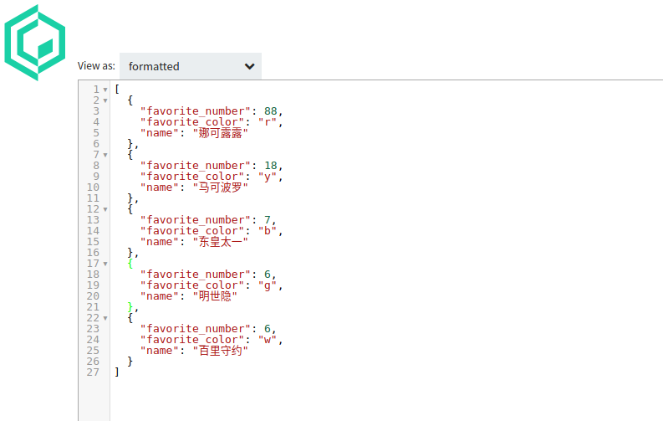Click line number 27 in the gutter
Image resolution: width=663 pixels, height=421 pixels.
point(93,372)
